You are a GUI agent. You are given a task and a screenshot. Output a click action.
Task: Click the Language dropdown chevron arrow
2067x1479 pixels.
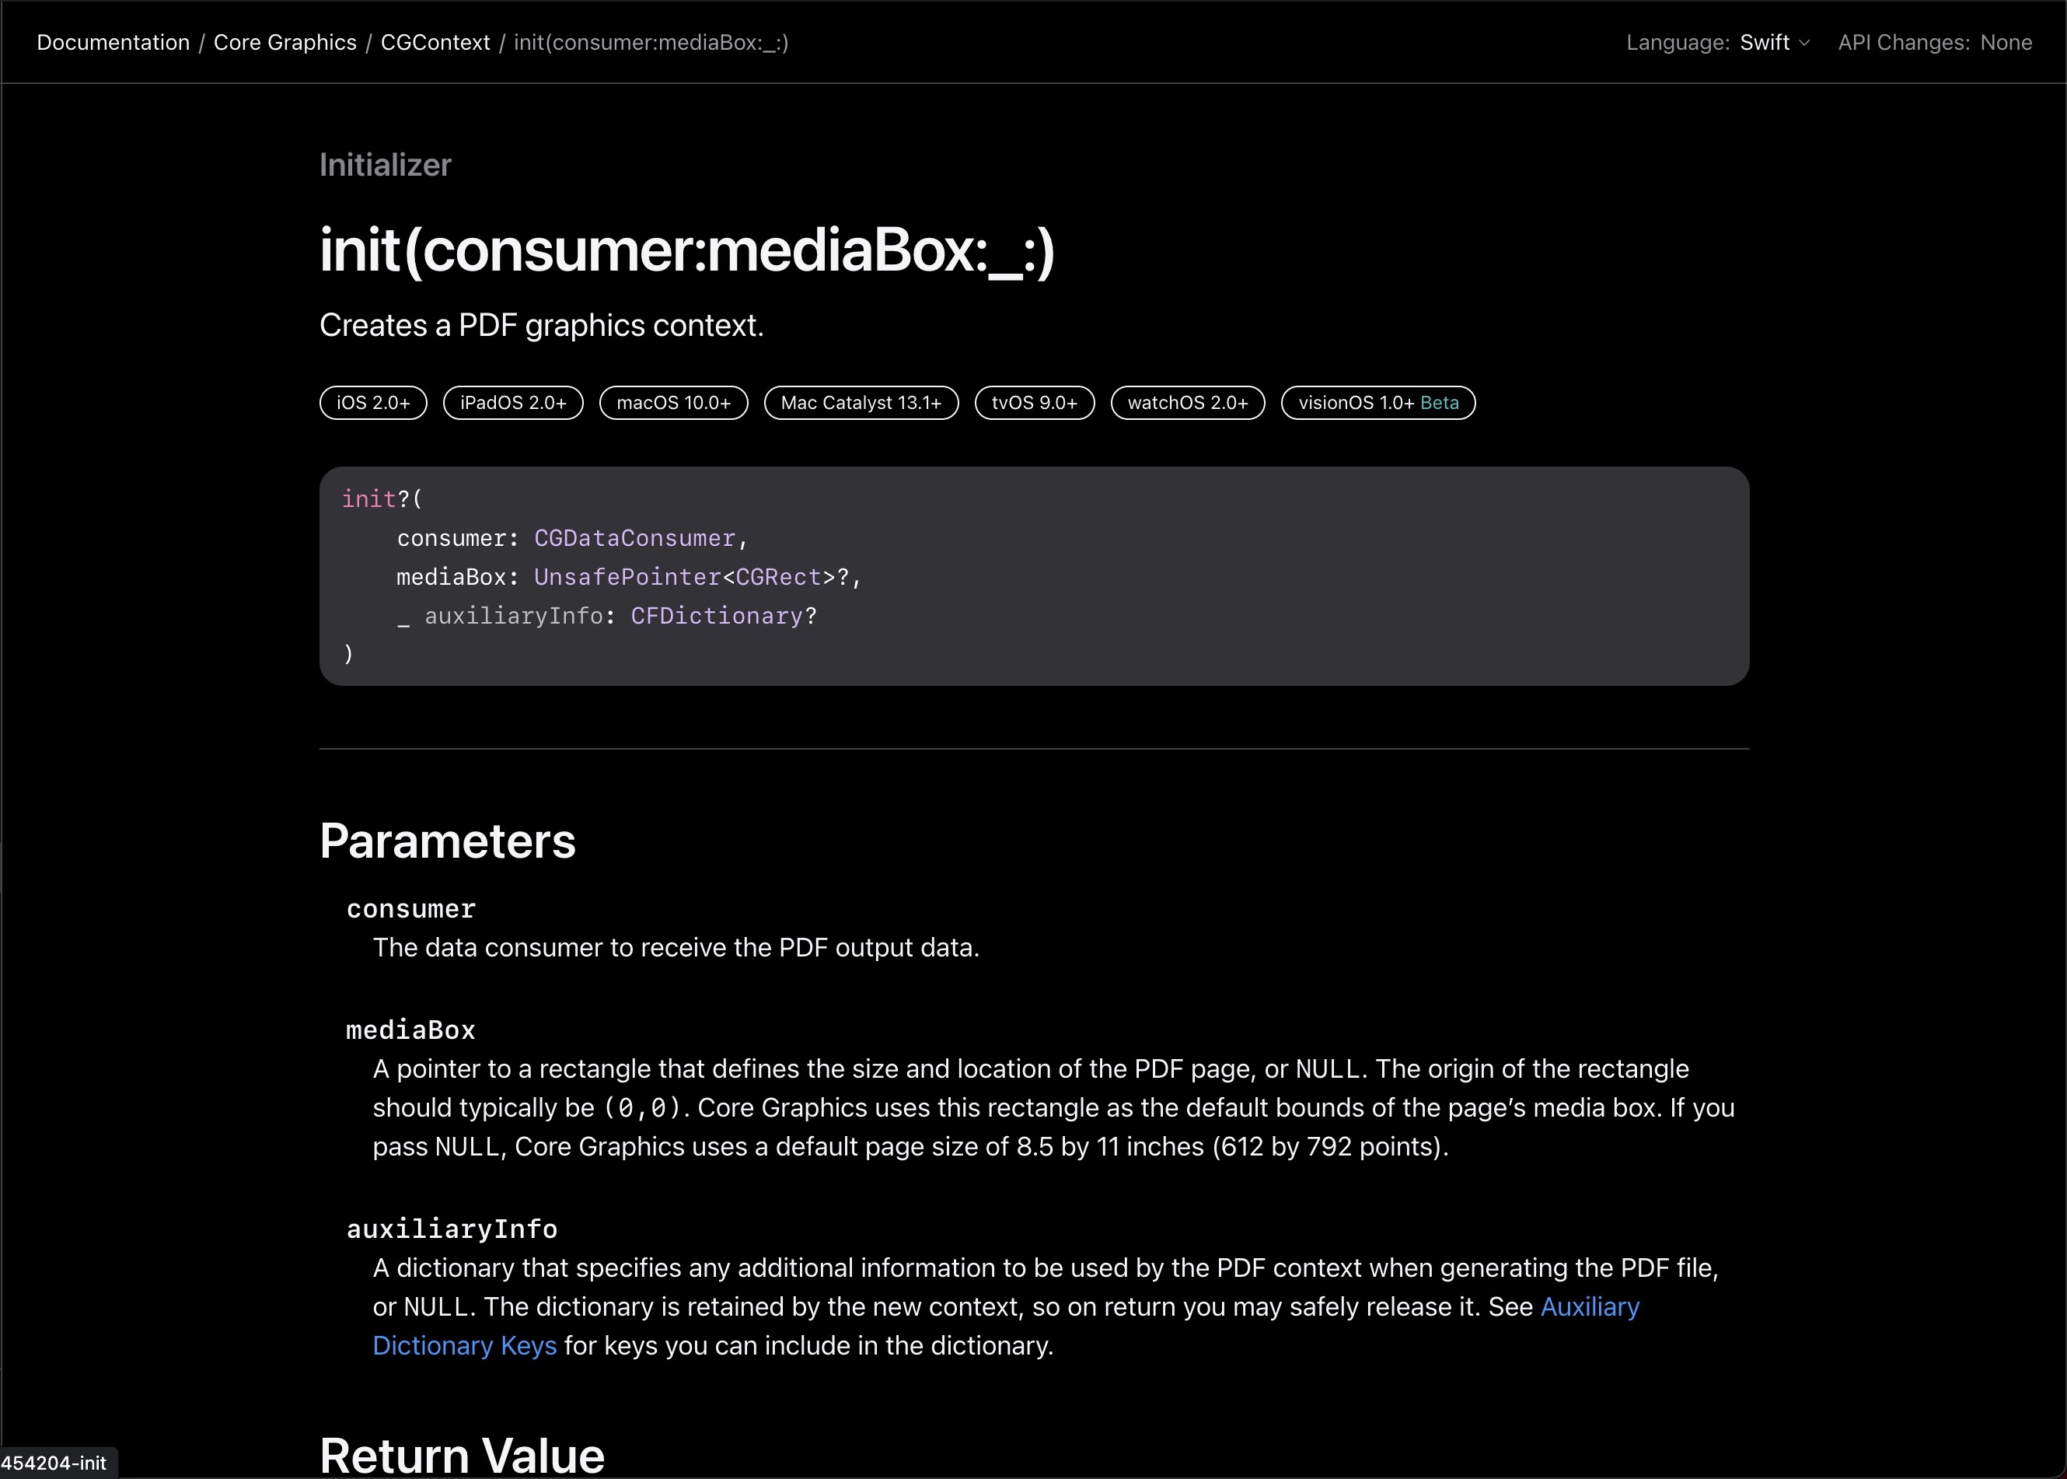pyautogui.click(x=1804, y=43)
